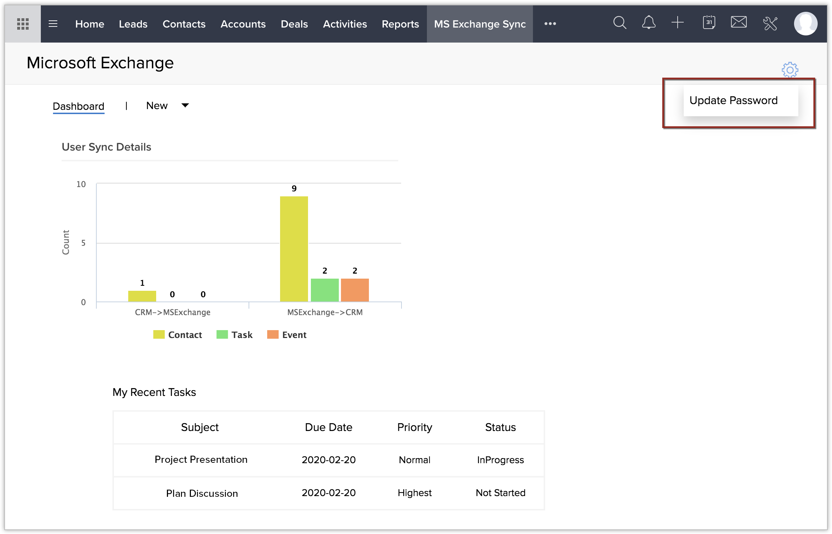Select the Update Password menu option

point(734,101)
